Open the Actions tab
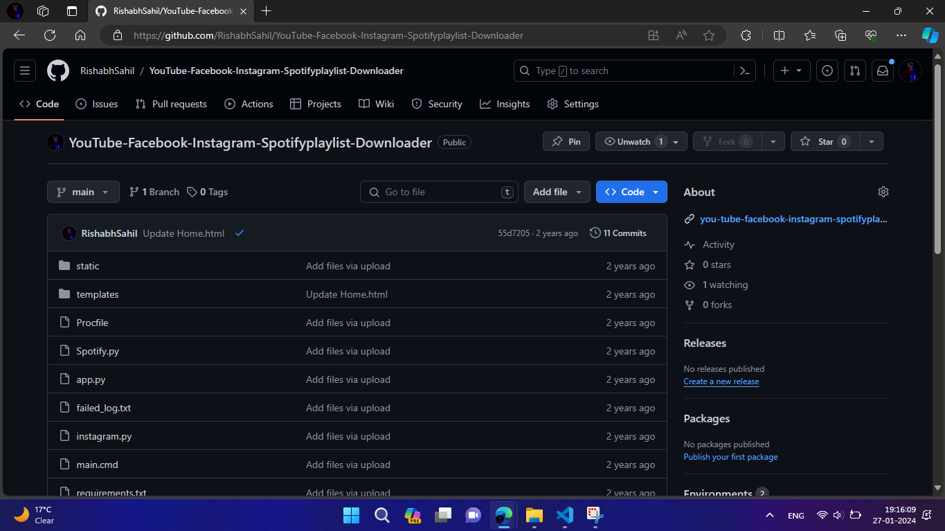This screenshot has width=945, height=531. 249,104
